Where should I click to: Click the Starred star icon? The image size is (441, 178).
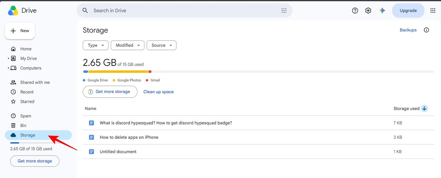(13, 102)
